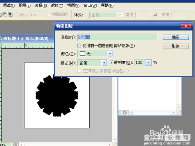Screen dimensions: 195x146
Task: Open the 窗口(W) menu
Action: click(90, 5)
